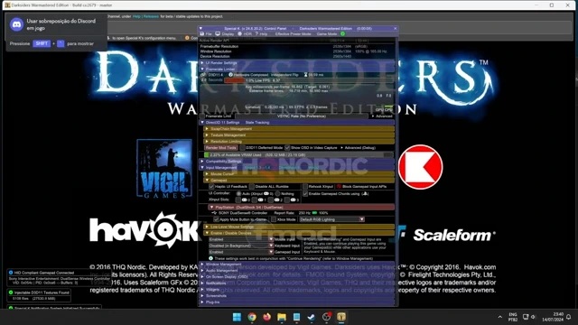Click the Discord overlay icon

tap(16, 24)
